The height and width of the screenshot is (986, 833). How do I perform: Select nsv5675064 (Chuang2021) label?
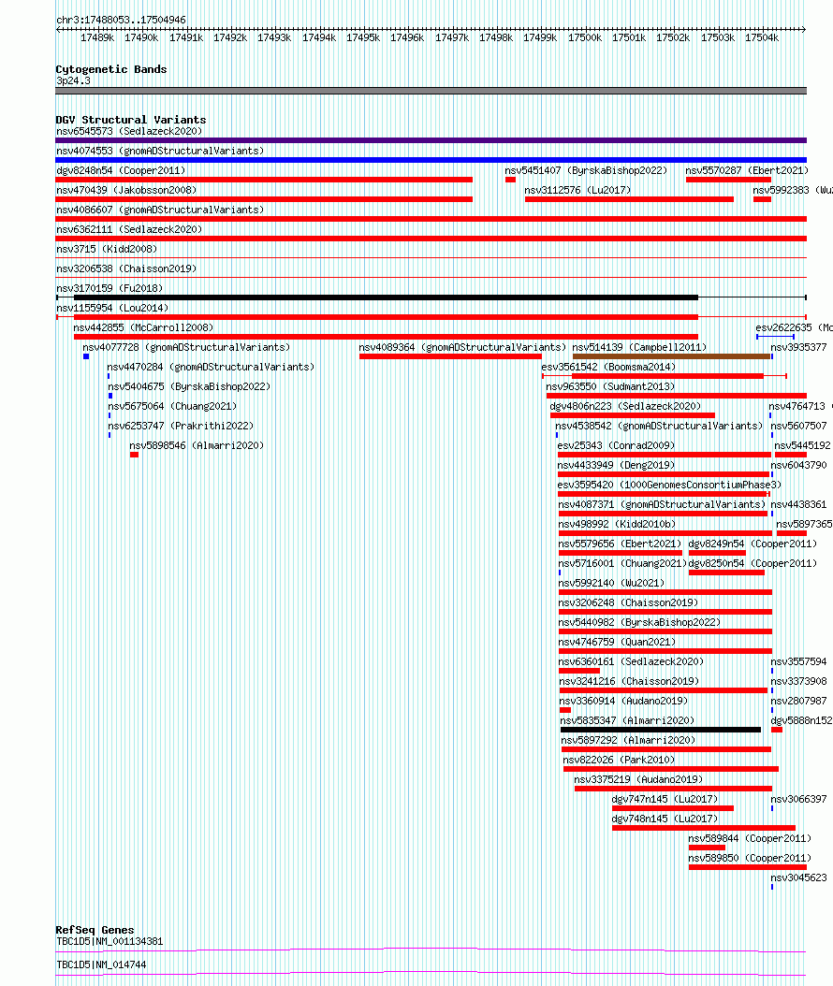pyautogui.click(x=172, y=406)
